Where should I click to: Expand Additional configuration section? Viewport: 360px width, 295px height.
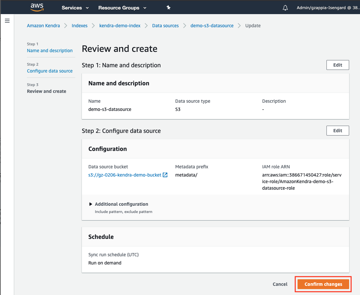(x=90, y=204)
